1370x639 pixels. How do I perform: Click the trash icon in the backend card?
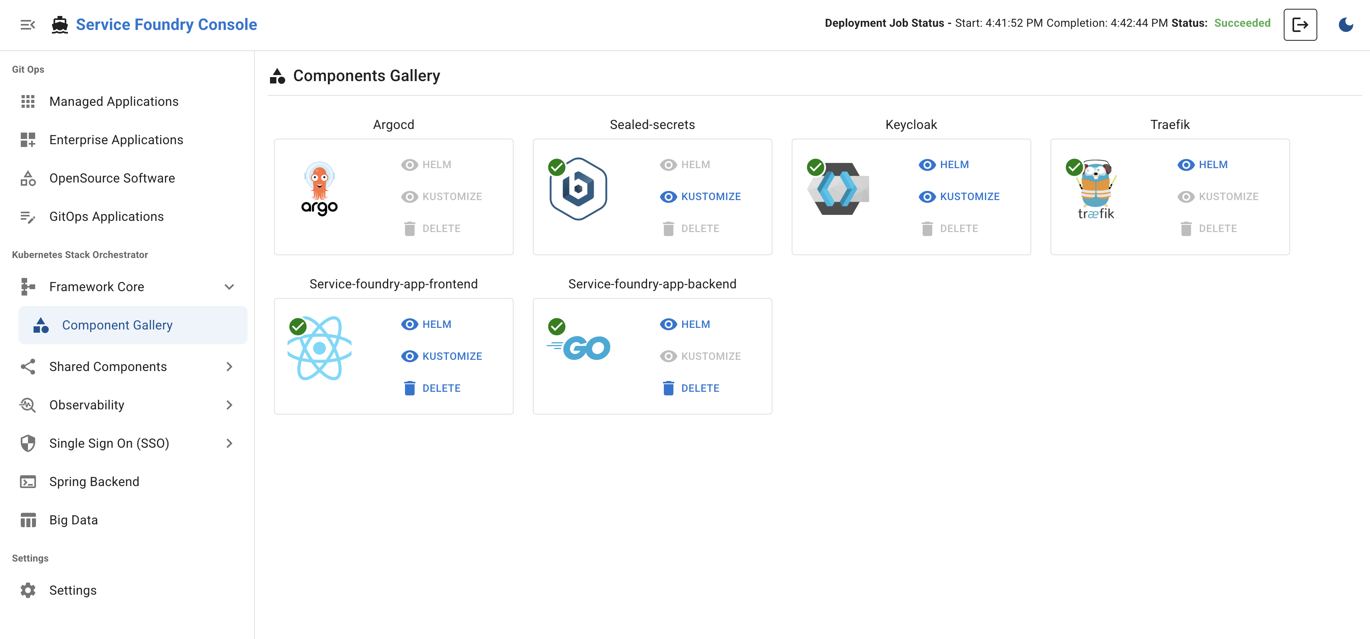click(668, 388)
